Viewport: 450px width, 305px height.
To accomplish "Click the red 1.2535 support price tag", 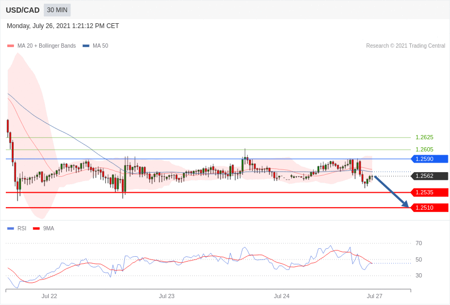I will tap(429, 192).
